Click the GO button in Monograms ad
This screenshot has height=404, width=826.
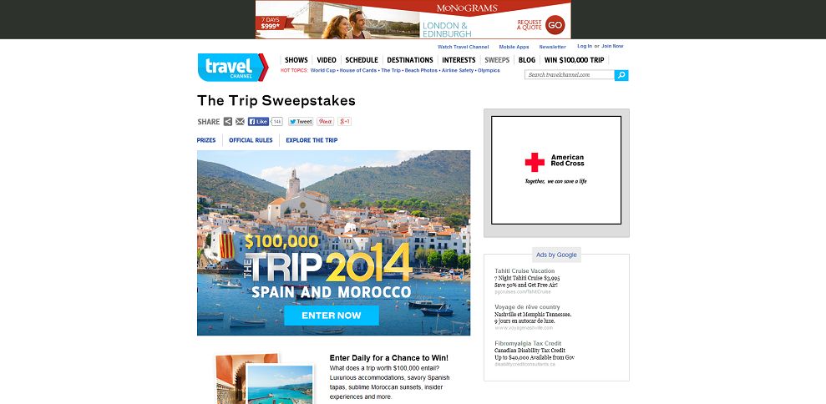pos(555,25)
